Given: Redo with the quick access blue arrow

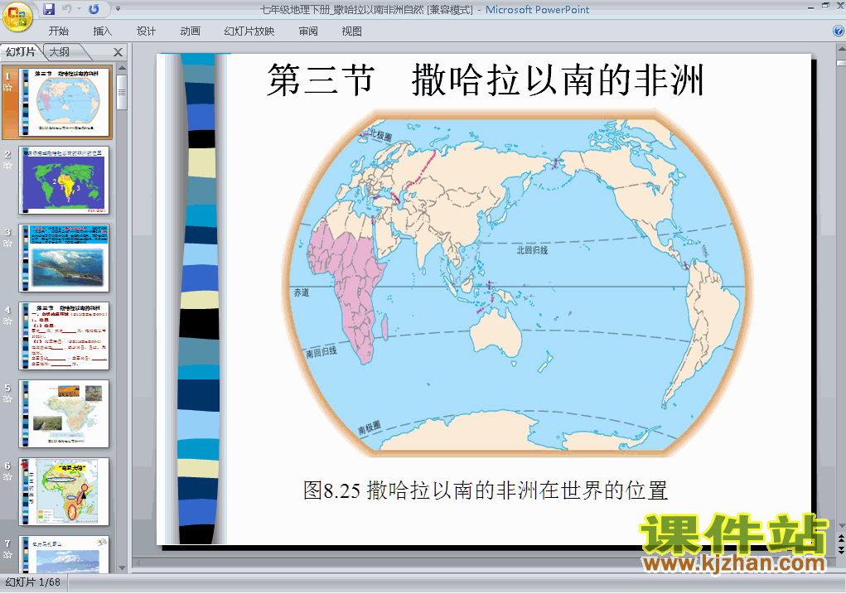Looking at the screenshot, I should (x=94, y=9).
